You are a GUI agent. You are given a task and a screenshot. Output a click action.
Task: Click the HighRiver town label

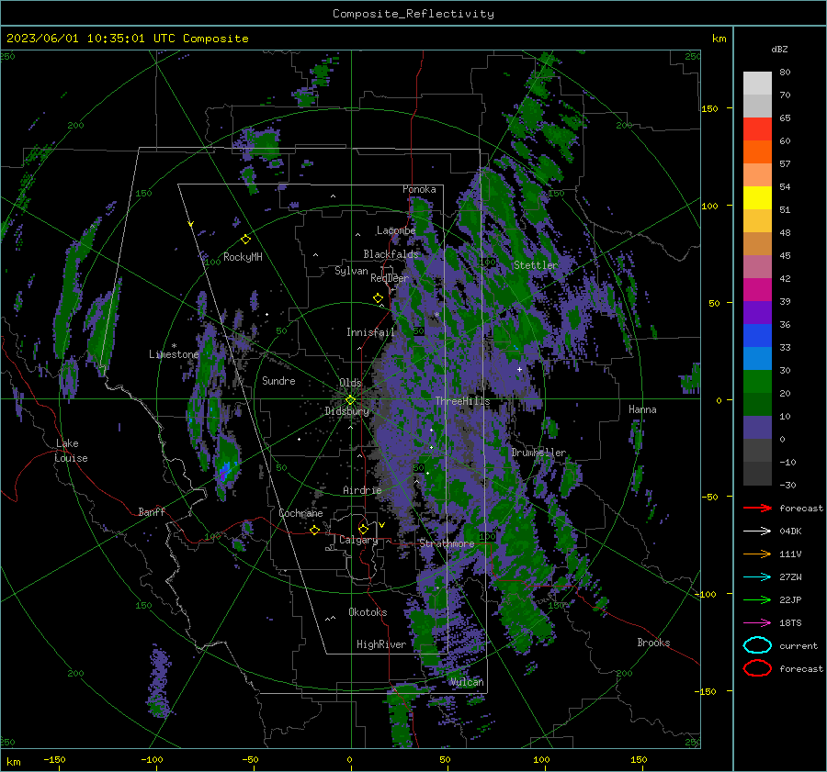[381, 644]
